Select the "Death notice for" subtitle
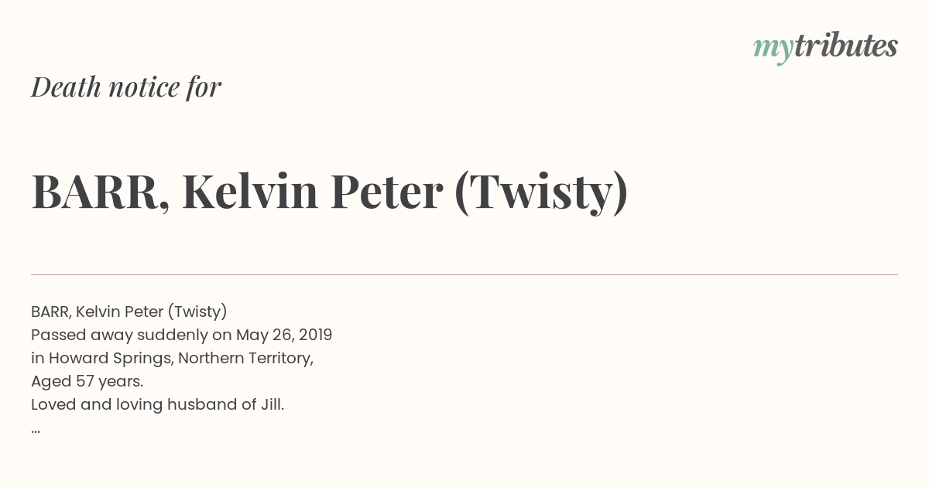Viewport: 929px width, 487px height. coord(126,87)
